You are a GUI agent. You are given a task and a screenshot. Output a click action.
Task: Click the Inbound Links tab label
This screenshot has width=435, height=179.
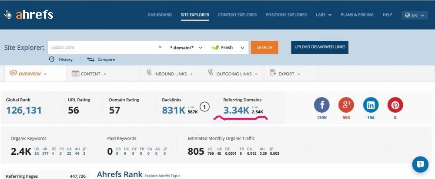[171, 74]
